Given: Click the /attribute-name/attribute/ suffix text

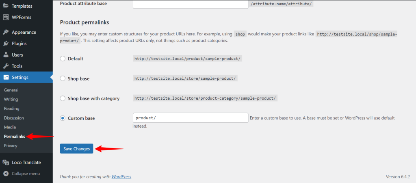Looking at the screenshot, I should click(x=281, y=4).
